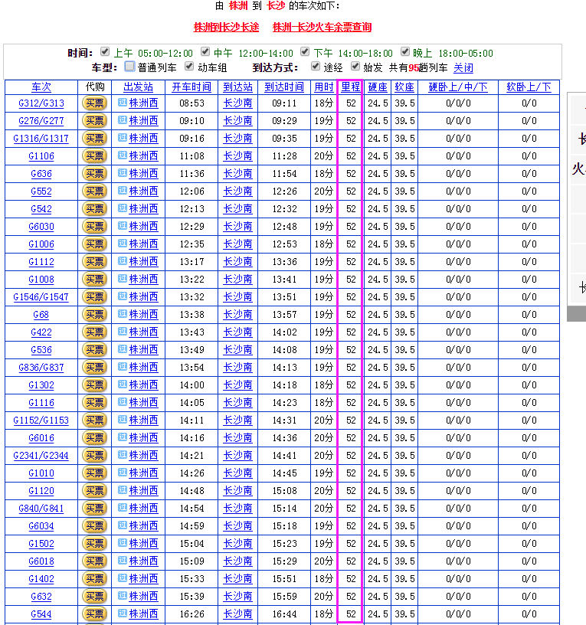This screenshot has height=625, width=586.
Task: Click the station icon beside 株洲西 in G636 row
Action: [x=123, y=173]
